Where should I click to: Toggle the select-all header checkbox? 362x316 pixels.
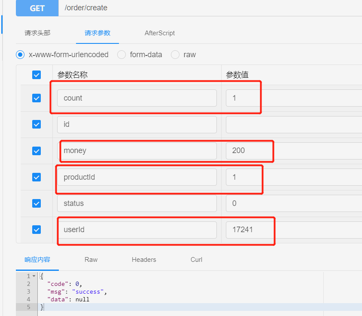37,75
